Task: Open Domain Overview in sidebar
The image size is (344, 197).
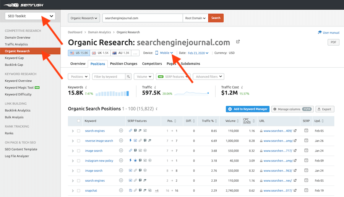Action: point(18,37)
